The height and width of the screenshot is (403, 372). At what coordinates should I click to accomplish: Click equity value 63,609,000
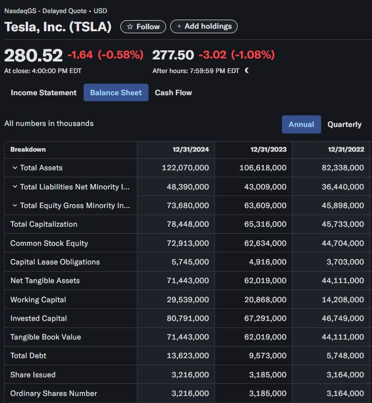[265, 206]
